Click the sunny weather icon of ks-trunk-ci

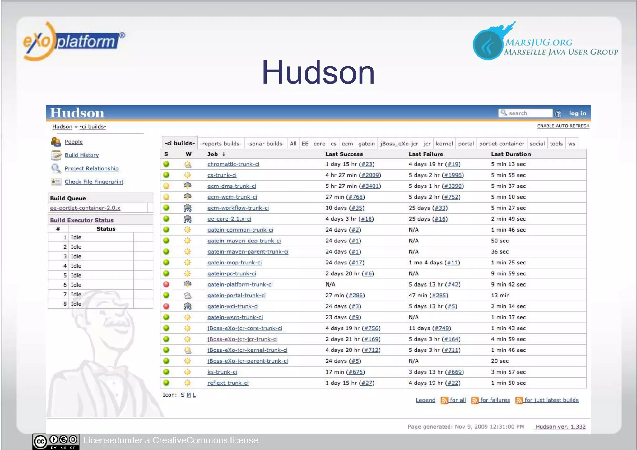click(x=188, y=372)
